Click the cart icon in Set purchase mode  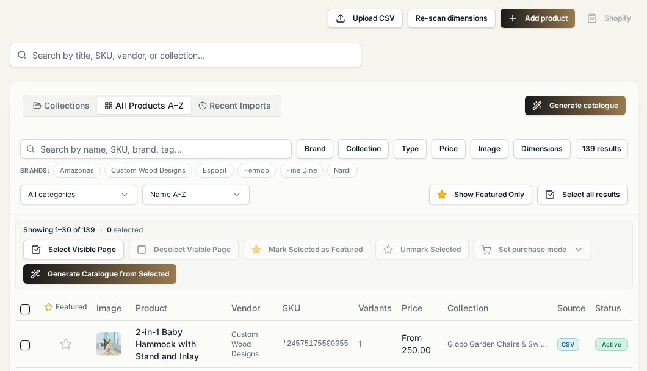coord(486,249)
